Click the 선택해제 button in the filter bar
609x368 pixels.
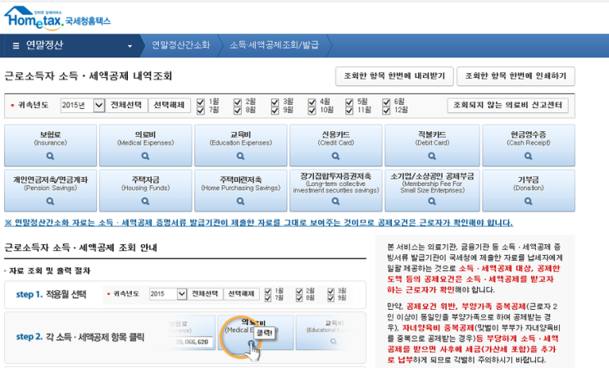pyautogui.click(x=169, y=105)
